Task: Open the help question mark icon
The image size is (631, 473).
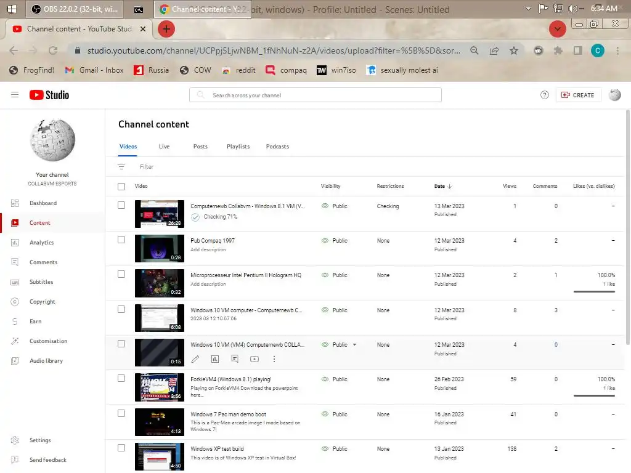Action: point(545,95)
